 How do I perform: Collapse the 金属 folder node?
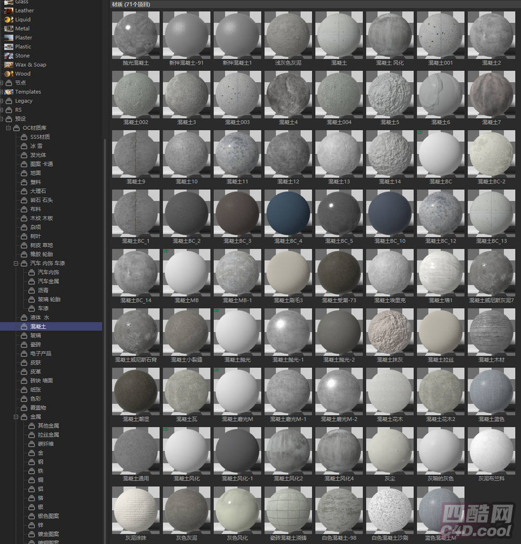pyautogui.click(x=16, y=417)
